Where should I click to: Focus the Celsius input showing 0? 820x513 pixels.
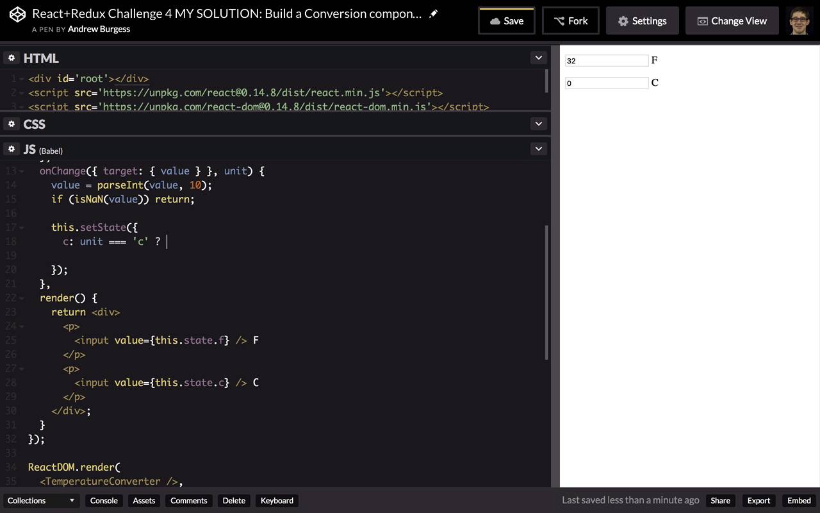click(x=607, y=83)
